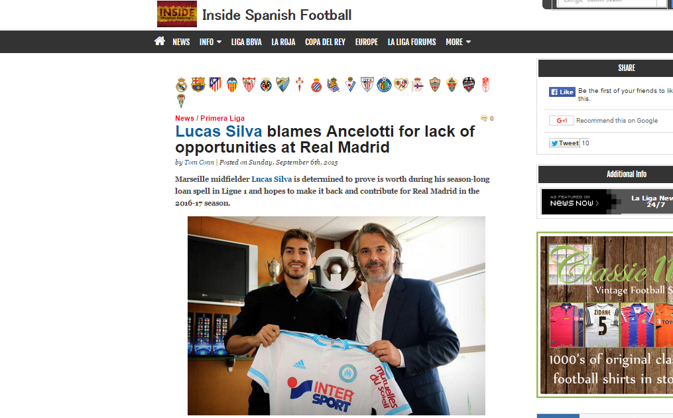This screenshot has height=418, width=673.
Task: Open the Espanyol club crest icon
Action: pyautogui.click(x=316, y=85)
